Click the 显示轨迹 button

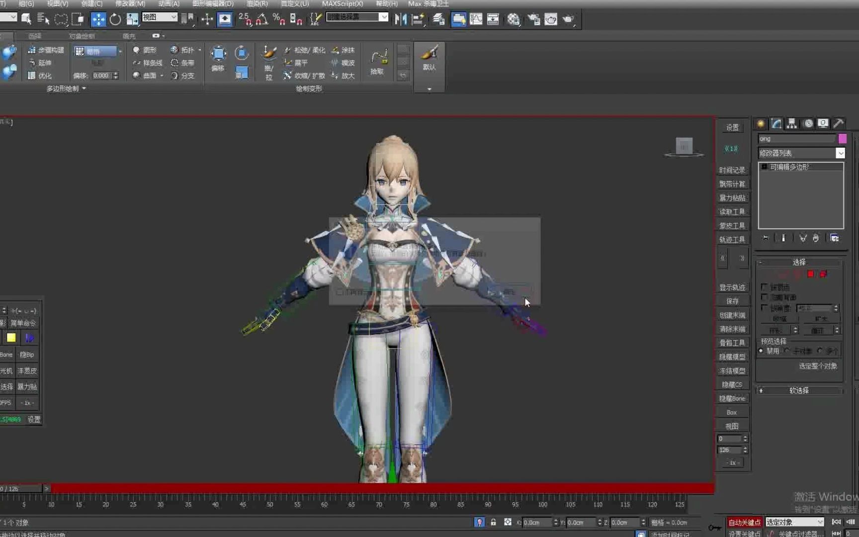pos(732,287)
